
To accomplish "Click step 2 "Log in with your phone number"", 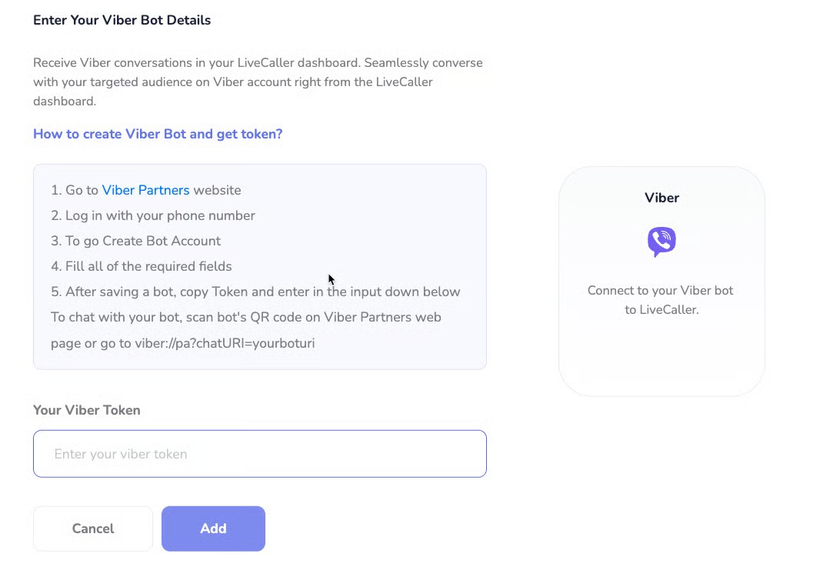I will [153, 215].
